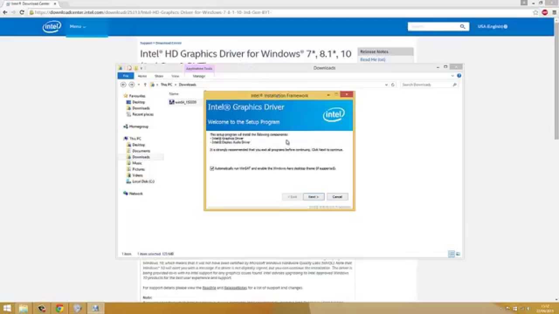Click the Chrome reload button

(21, 12)
